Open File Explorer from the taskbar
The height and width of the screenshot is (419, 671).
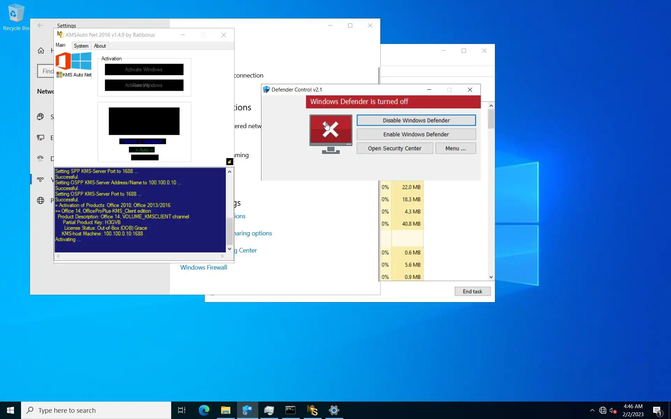point(225,410)
